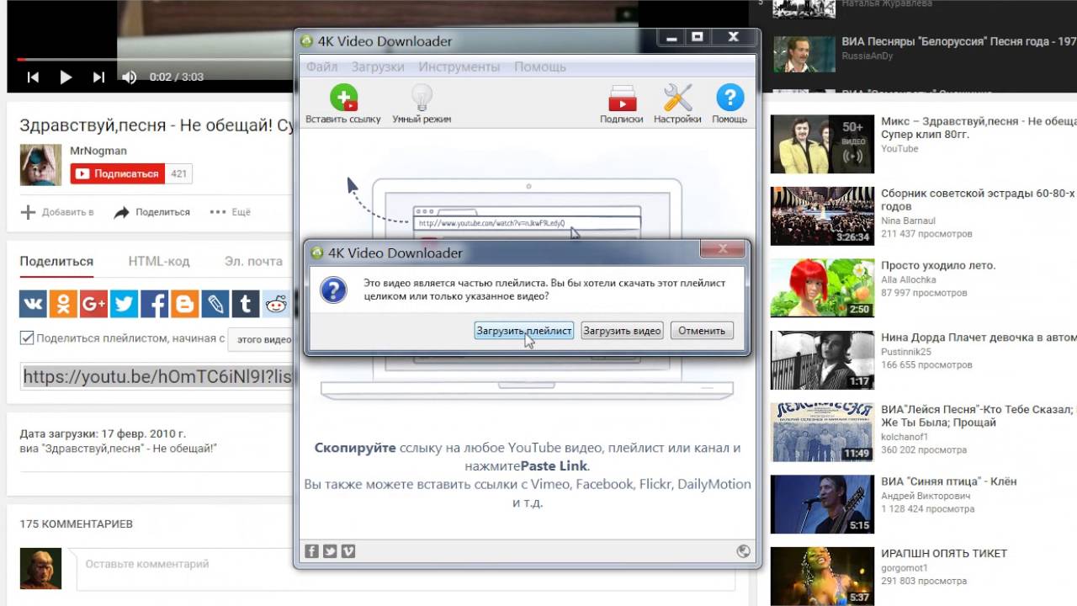The height and width of the screenshot is (606, 1077).
Task: Click the YouTube video progress bar
Action: pos(155,60)
